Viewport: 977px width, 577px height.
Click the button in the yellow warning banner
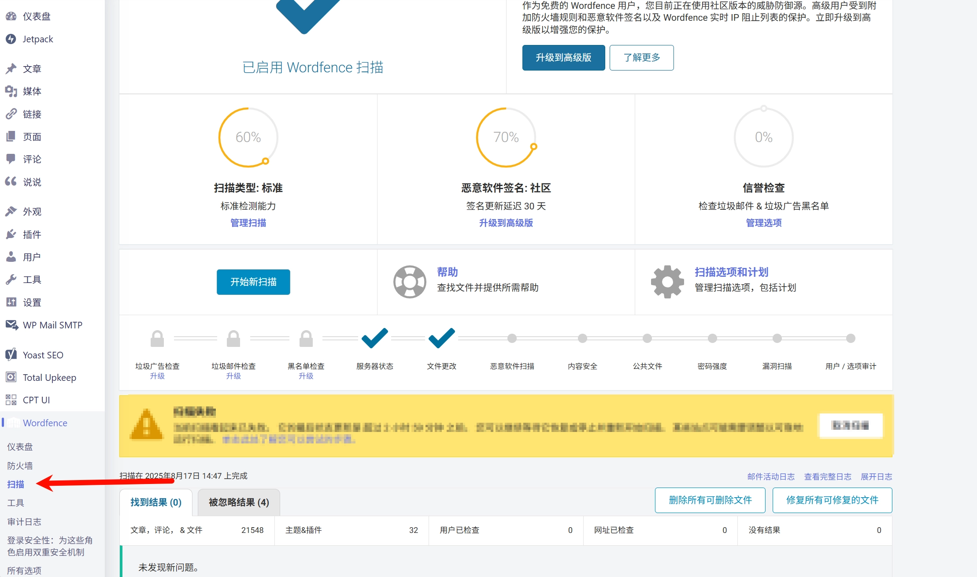[x=850, y=425]
